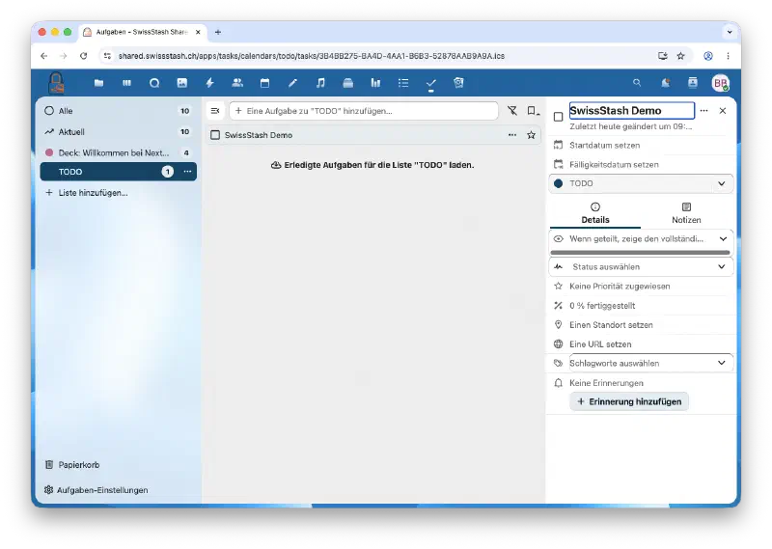This screenshot has height=549, width=772.
Task: Open the unified search magnifier
Action: pos(637,83)
